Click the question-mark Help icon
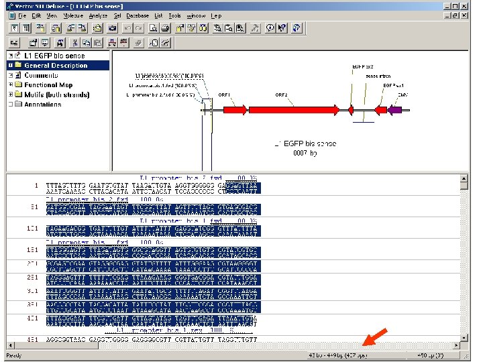Viewport: 483px width, 362px height. (297, 28)
